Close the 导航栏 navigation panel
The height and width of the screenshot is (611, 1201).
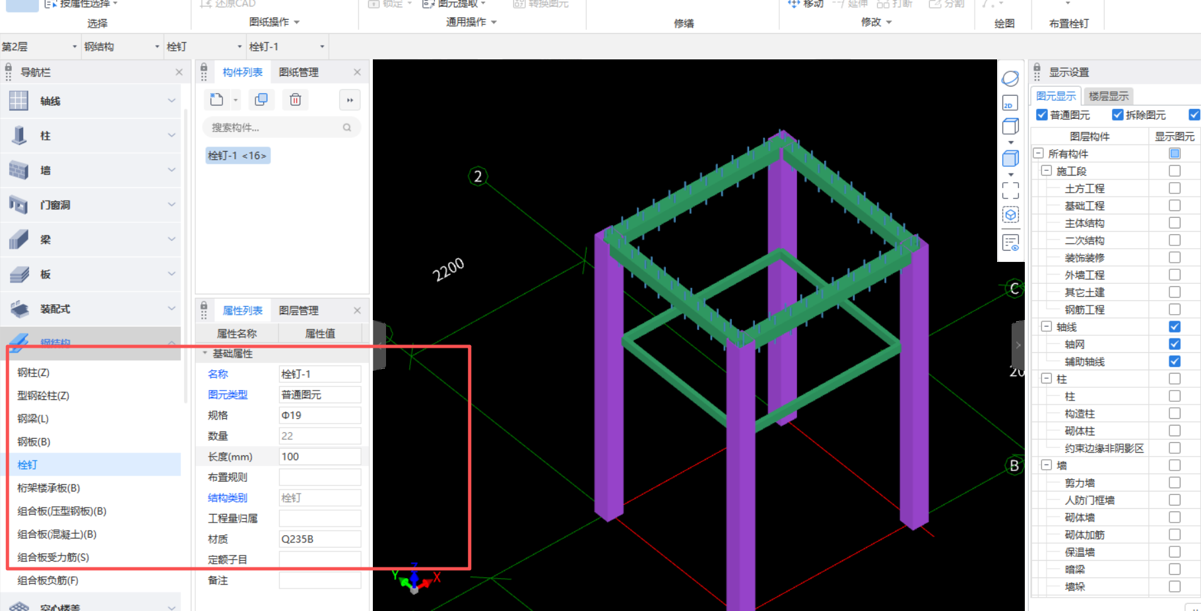coord(179,72)
